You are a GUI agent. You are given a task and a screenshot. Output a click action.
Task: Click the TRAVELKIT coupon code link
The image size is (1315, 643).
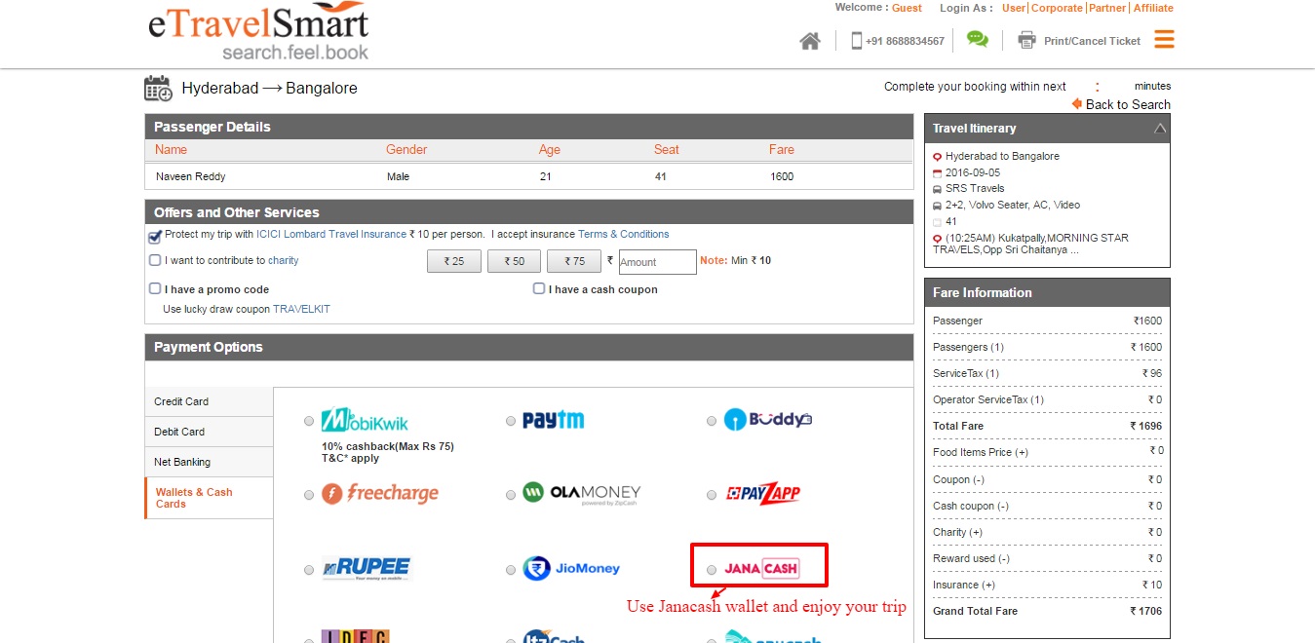tap(301, 309)
